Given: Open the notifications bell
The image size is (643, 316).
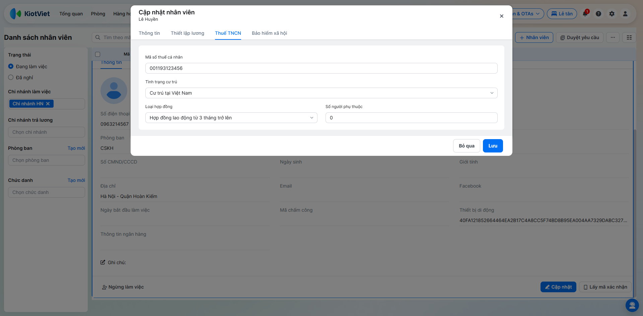Looking at the screenshot, I should click(x=585, y=14).
